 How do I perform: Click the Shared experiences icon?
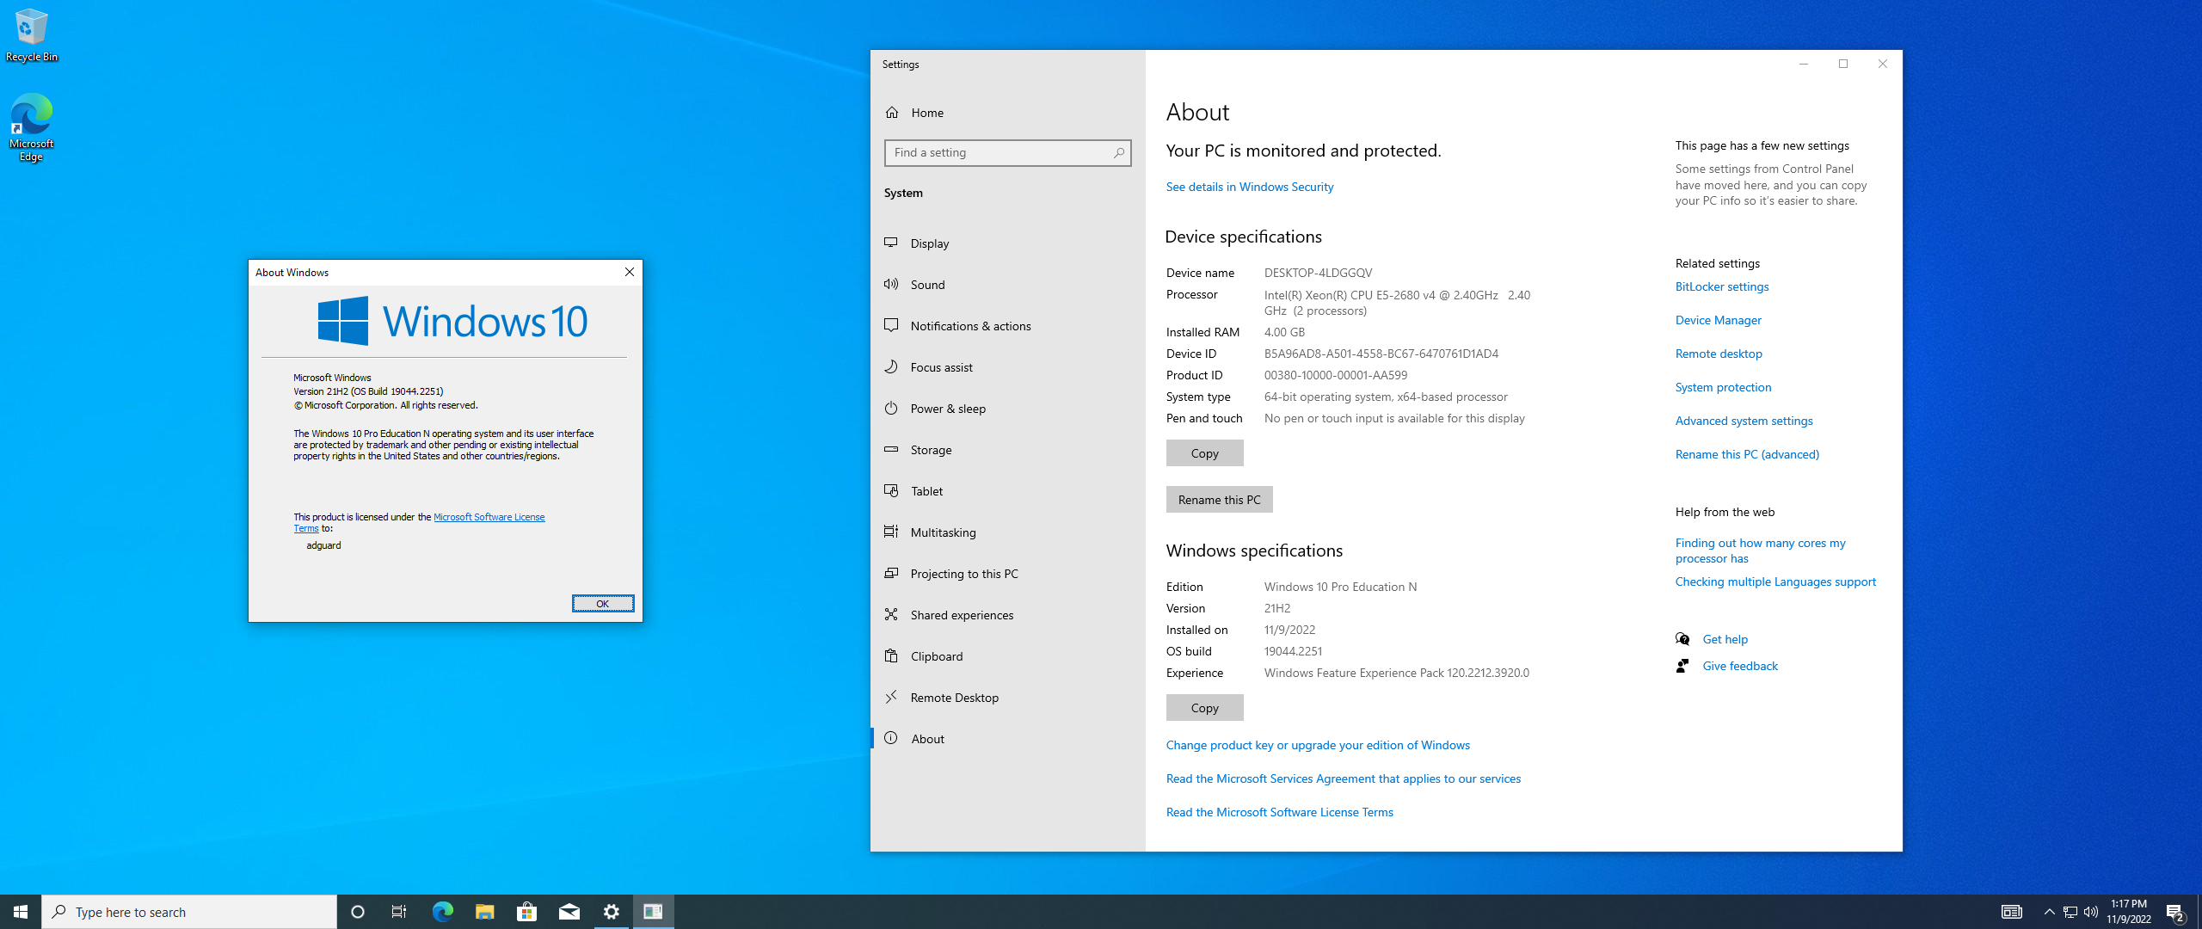coord(891,614)
